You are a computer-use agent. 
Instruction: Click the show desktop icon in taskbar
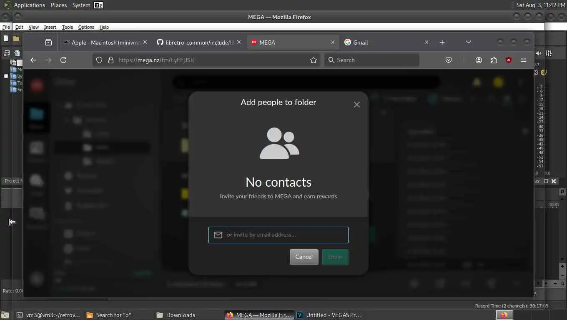(5, 315)
